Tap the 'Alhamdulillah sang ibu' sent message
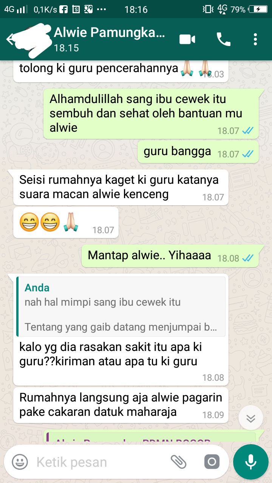This screenshot has width=272, height=483. [x=151, y=114]
